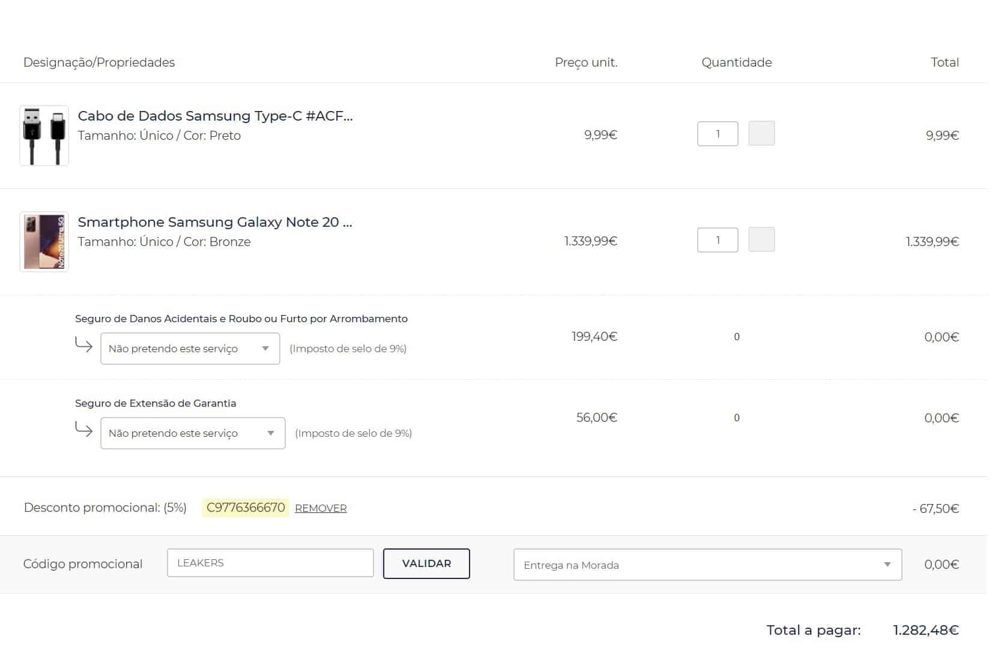Click the delivery cost 0,00€ value
This screenshot has height=657, width=1001.
(x=942, y=565)
